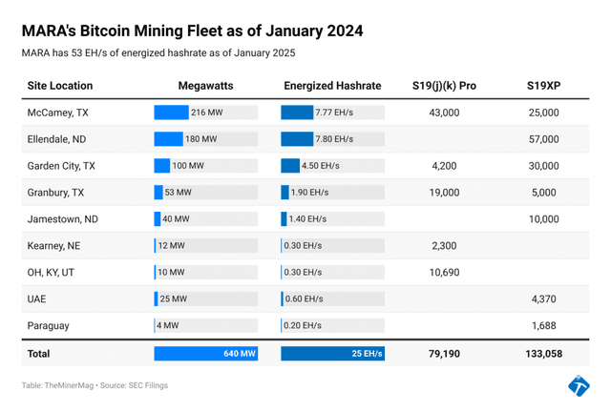Screen dimensions: 611x412
Task: Click the Site Location column header
Action: 60,86
